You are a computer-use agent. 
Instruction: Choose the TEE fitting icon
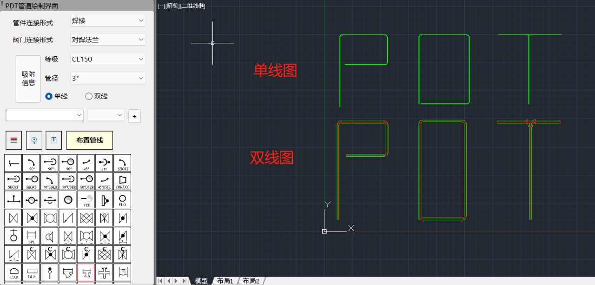tap(86, 199)
